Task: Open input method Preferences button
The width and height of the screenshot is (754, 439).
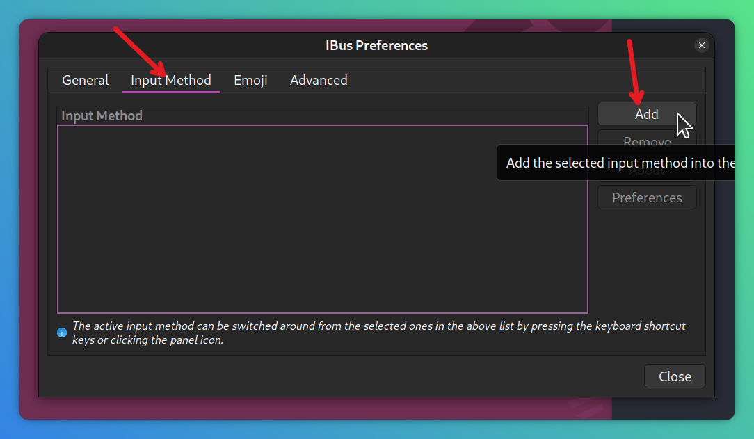Action: [x=647, y=198]
